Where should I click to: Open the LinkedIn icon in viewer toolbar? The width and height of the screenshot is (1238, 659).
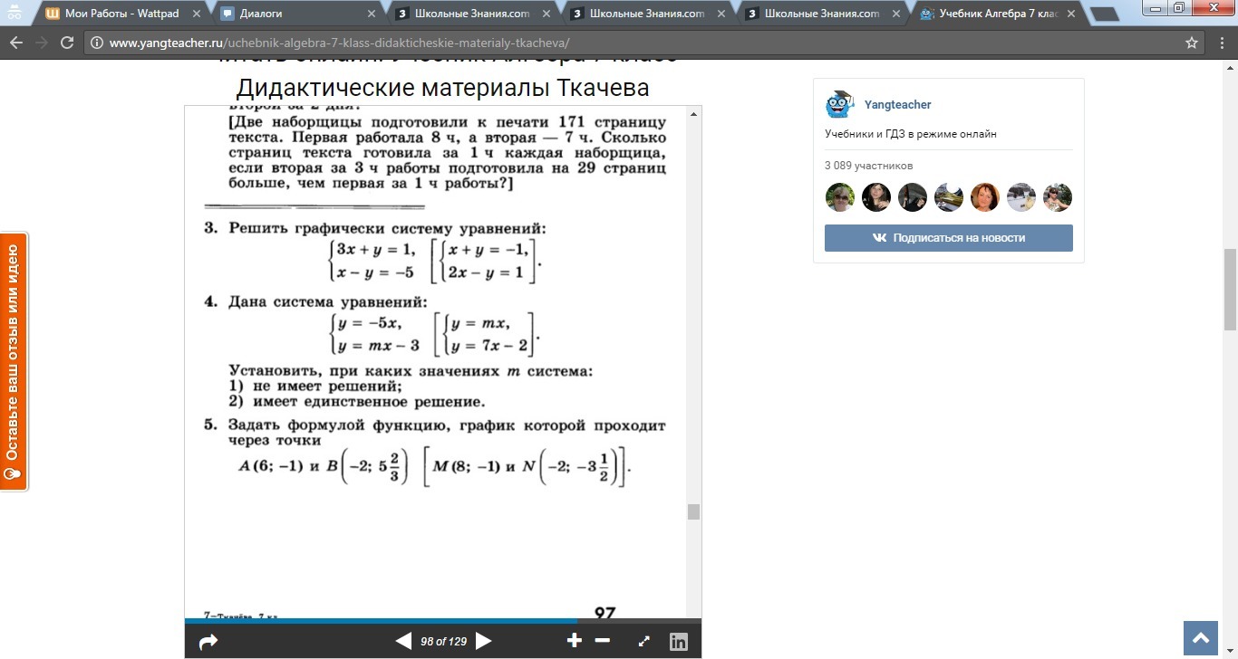(x=678, y=642)
